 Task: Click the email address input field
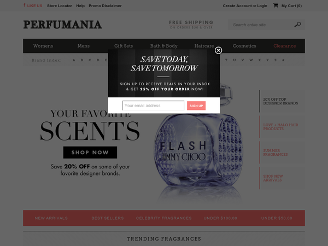pos(153,106)
